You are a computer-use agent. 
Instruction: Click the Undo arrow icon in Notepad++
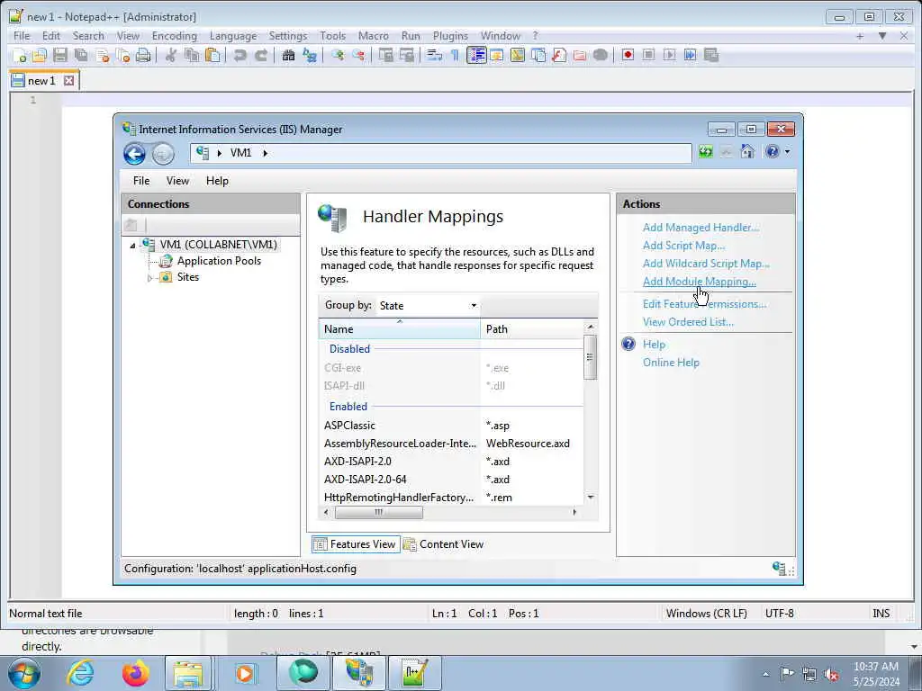240,55
